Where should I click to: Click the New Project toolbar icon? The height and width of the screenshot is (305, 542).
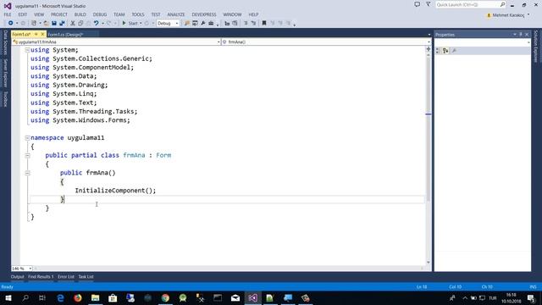34,23
